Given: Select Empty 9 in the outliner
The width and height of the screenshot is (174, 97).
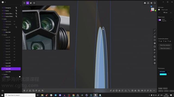Looking at the screenshot, I should tap(8, 77).
